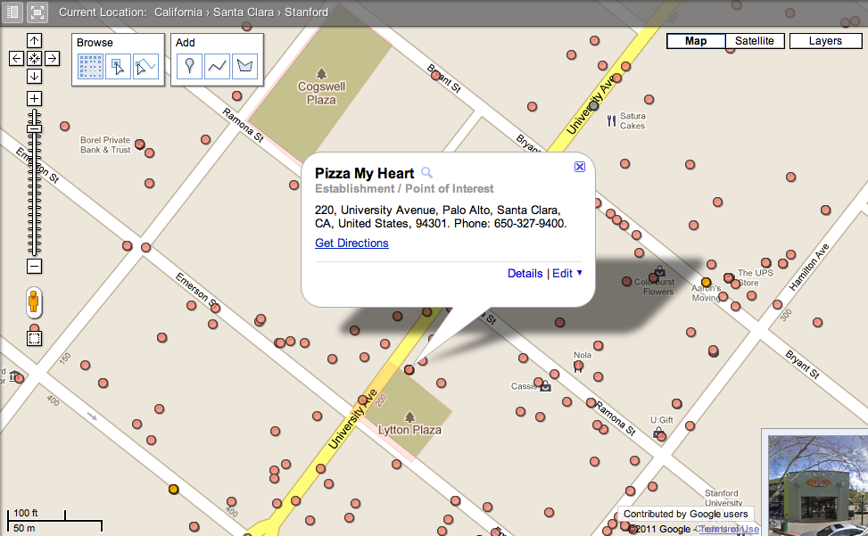This screenshot has height=536, width=868.
Task: Switch to Map view
Action: 696,41
